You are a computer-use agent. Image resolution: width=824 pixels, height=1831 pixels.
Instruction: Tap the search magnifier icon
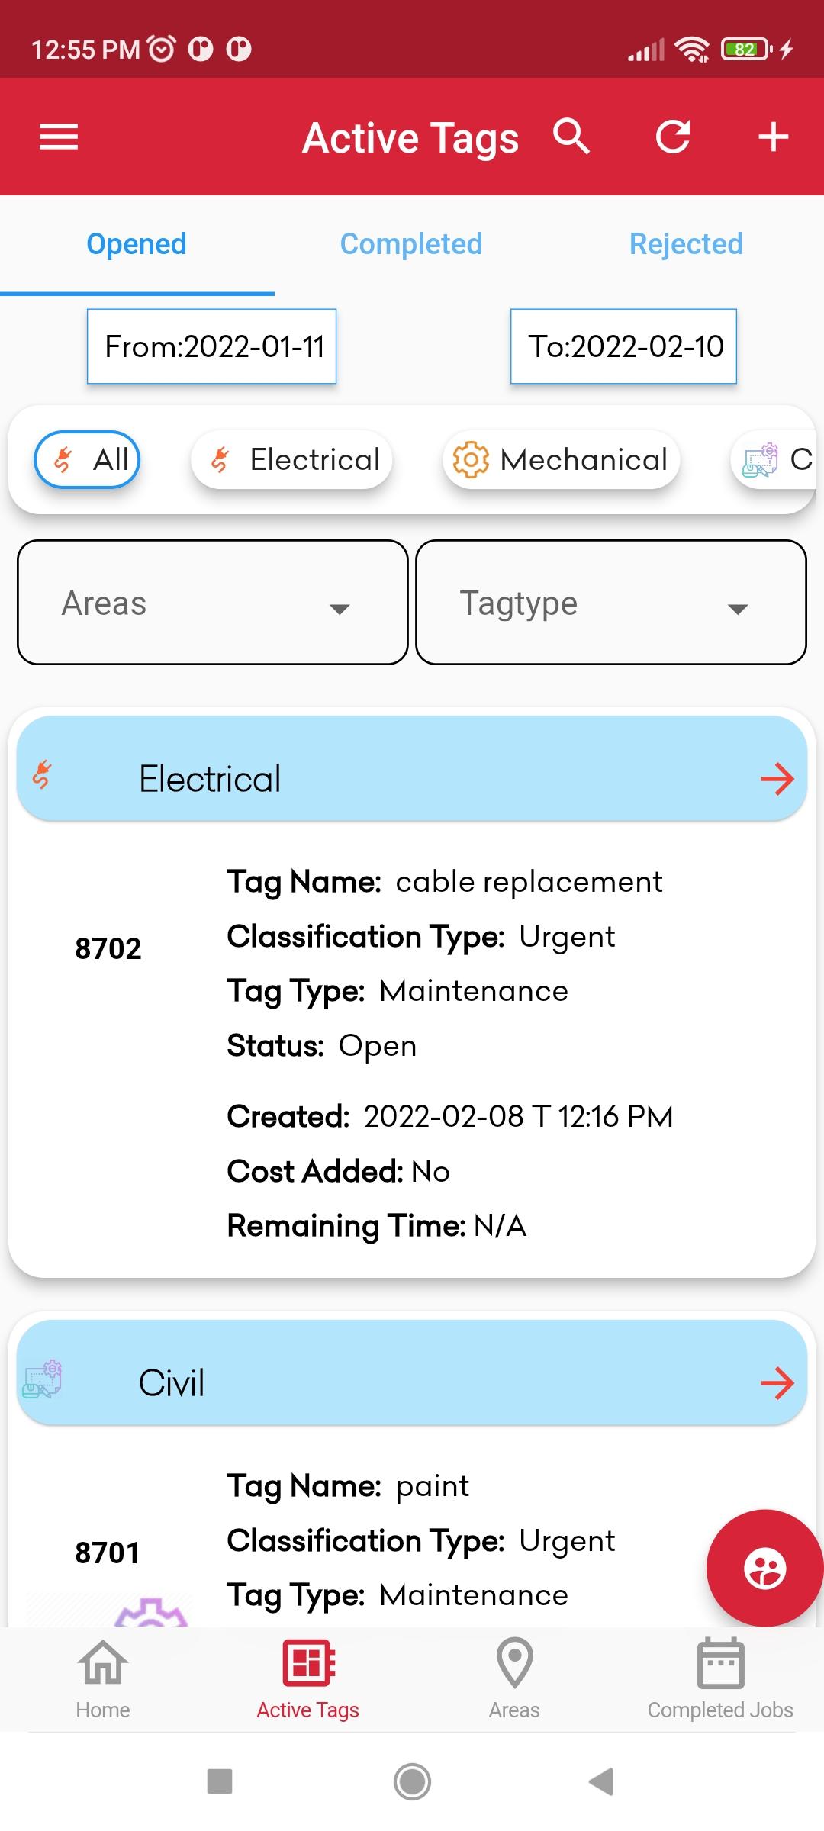point(571,137)
